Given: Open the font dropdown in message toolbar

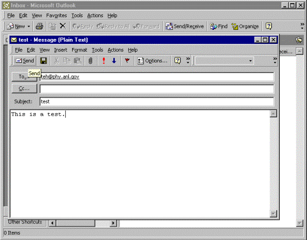Looking at the screenshot, I should tap(250, 61).
